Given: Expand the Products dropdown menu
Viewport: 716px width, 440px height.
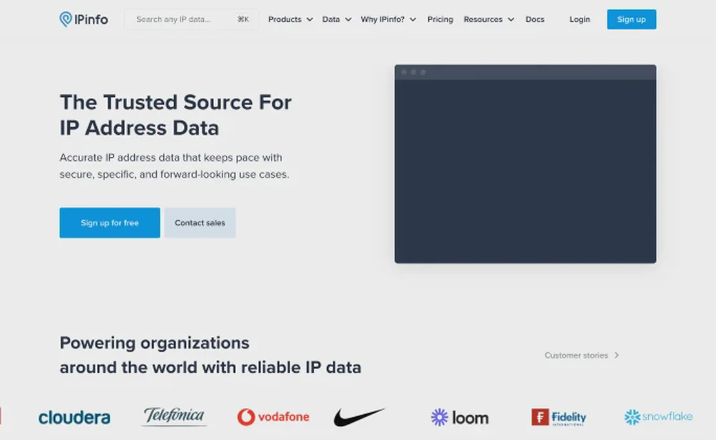Looking at the screenshot, I should 290,19.
